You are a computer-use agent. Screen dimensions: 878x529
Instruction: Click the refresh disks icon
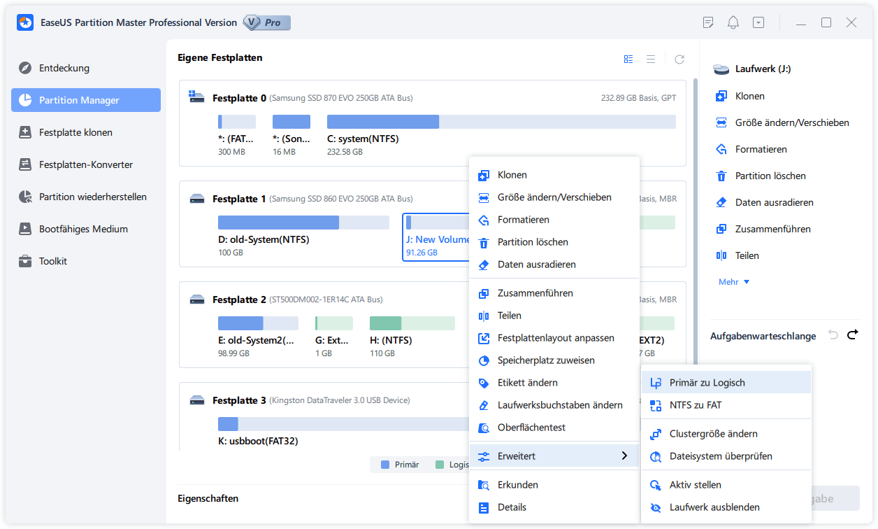coord(679,59)
